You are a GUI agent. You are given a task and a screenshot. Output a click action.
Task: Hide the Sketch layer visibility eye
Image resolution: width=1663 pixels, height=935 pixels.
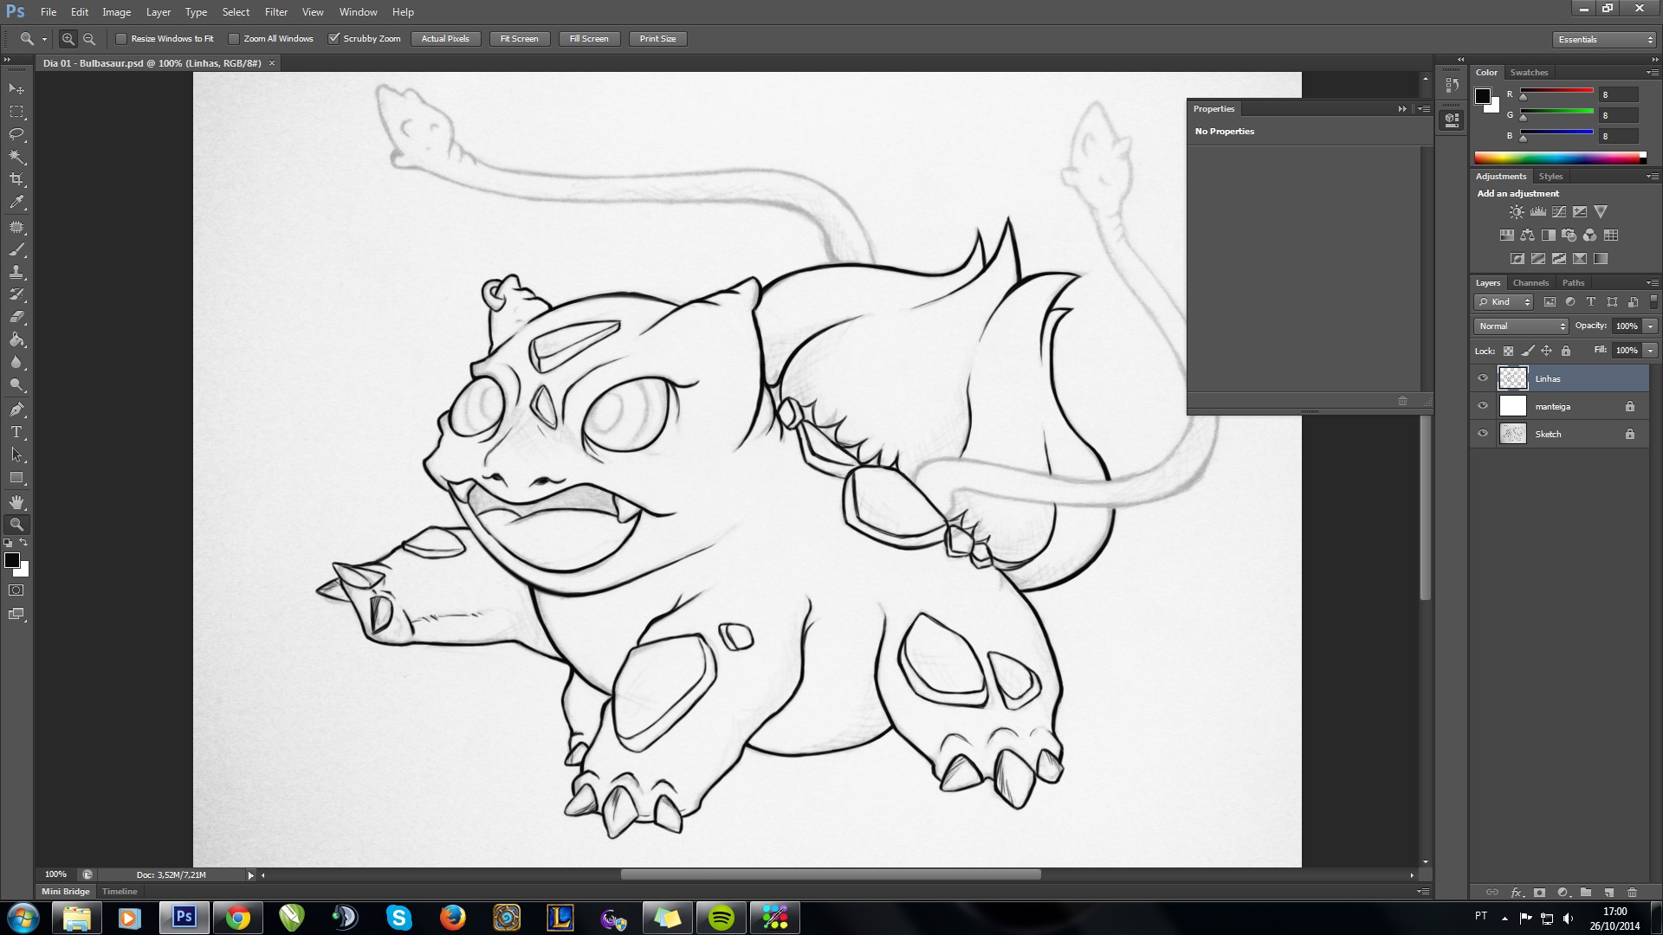coord(1483,434)
